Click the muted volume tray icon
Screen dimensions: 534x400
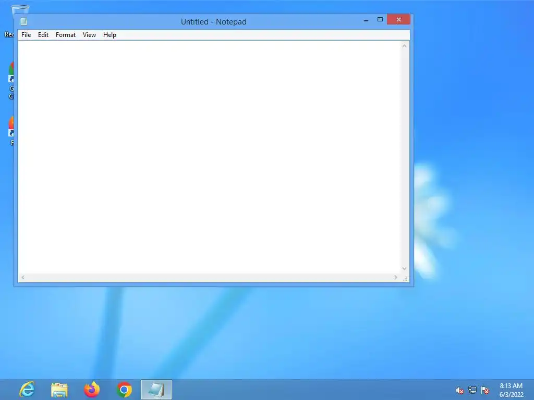(459, 391)
